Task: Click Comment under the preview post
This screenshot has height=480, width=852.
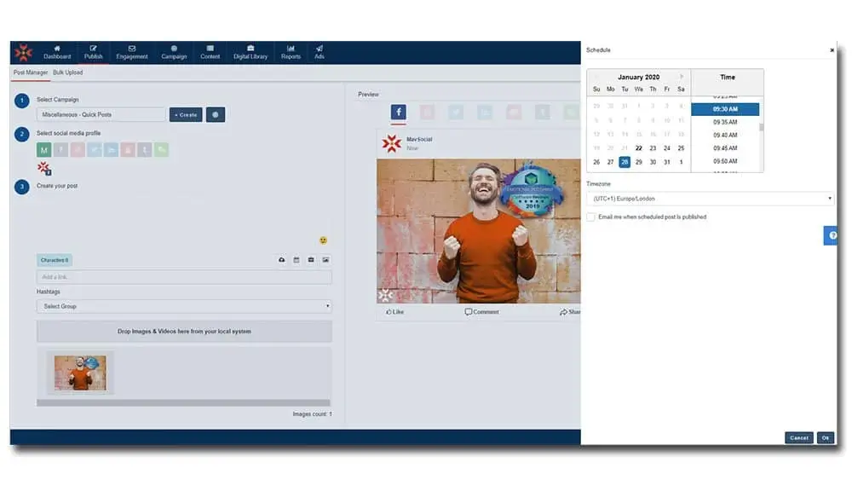Action: click(481, 312)
